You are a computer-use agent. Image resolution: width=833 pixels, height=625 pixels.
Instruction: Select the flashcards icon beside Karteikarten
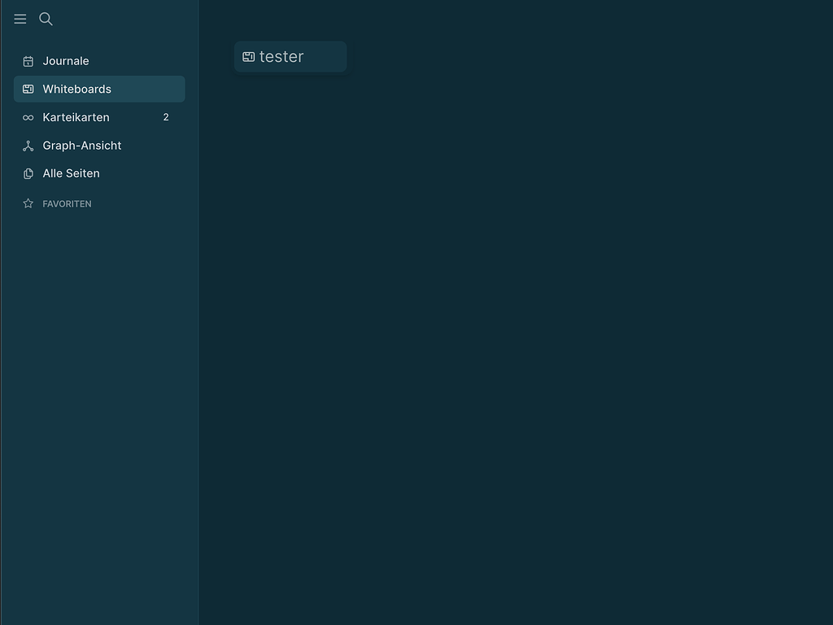[x=28, y=117]
